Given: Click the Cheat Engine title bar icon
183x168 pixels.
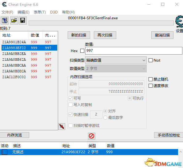Looking at the screenshot, I should (x=4, y=4).
